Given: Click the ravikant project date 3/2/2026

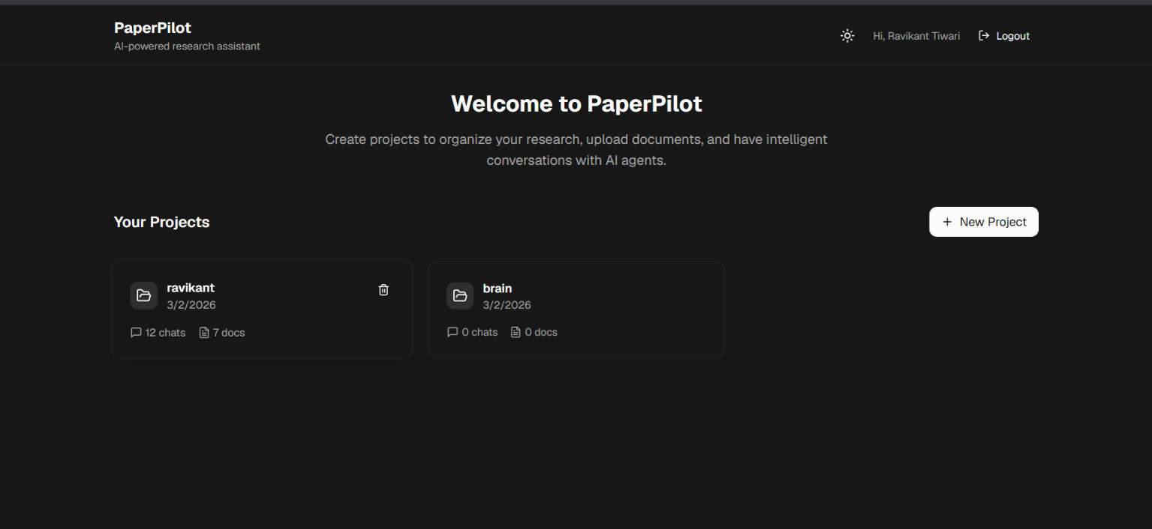Looking at the screenshot, I should pos(191,305).
